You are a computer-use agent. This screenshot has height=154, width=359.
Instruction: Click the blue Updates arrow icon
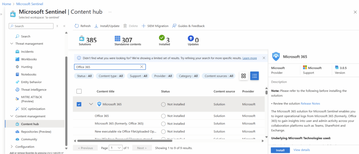[190, 38]
